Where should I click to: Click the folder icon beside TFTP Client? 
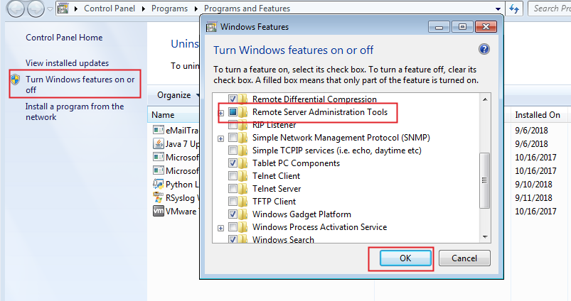pyautogui.click(x=243, y=202)
